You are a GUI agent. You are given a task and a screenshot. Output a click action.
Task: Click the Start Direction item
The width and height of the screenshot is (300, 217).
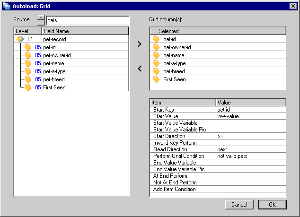[183, 136]
